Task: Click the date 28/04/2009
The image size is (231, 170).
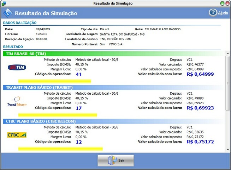Action: [43, 29]
